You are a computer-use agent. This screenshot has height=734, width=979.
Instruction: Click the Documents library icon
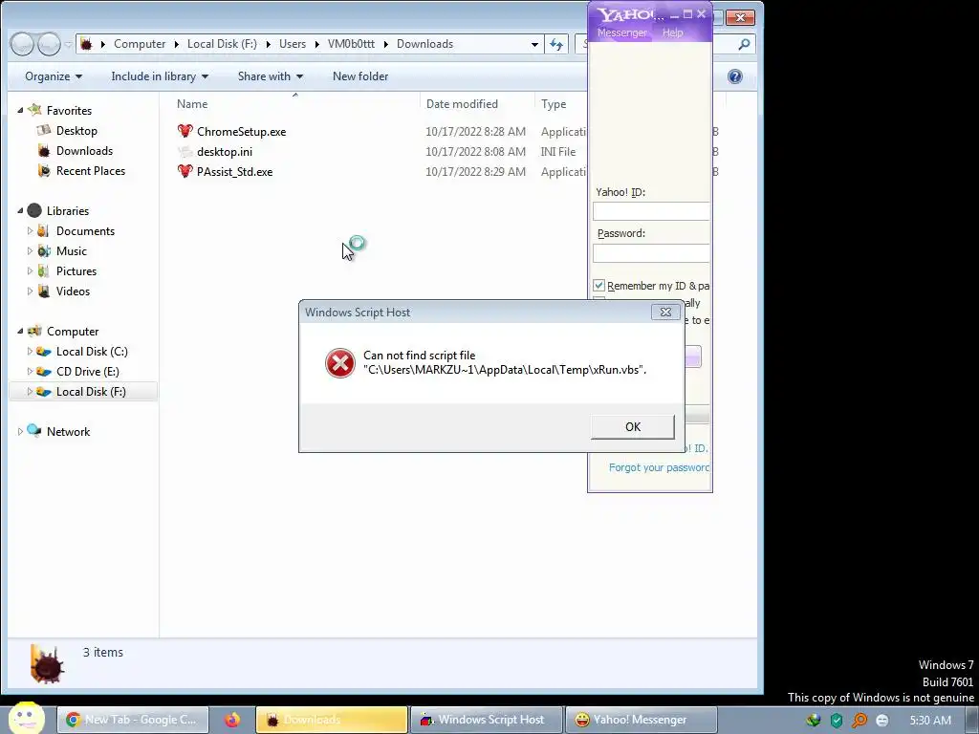click(x=43, y=231)
